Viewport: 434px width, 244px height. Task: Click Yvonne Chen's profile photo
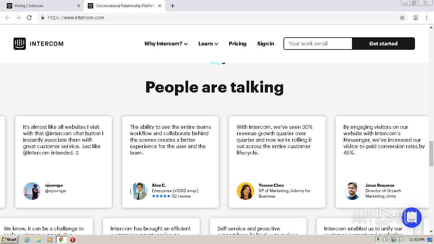(x=245, y=191)
